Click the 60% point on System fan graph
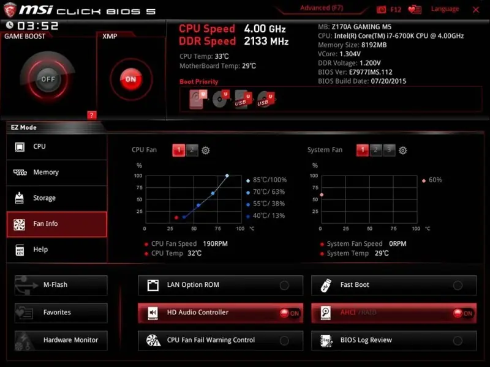Image resolution: width=490 pixels, height=367 pixels. click(322, 195)
